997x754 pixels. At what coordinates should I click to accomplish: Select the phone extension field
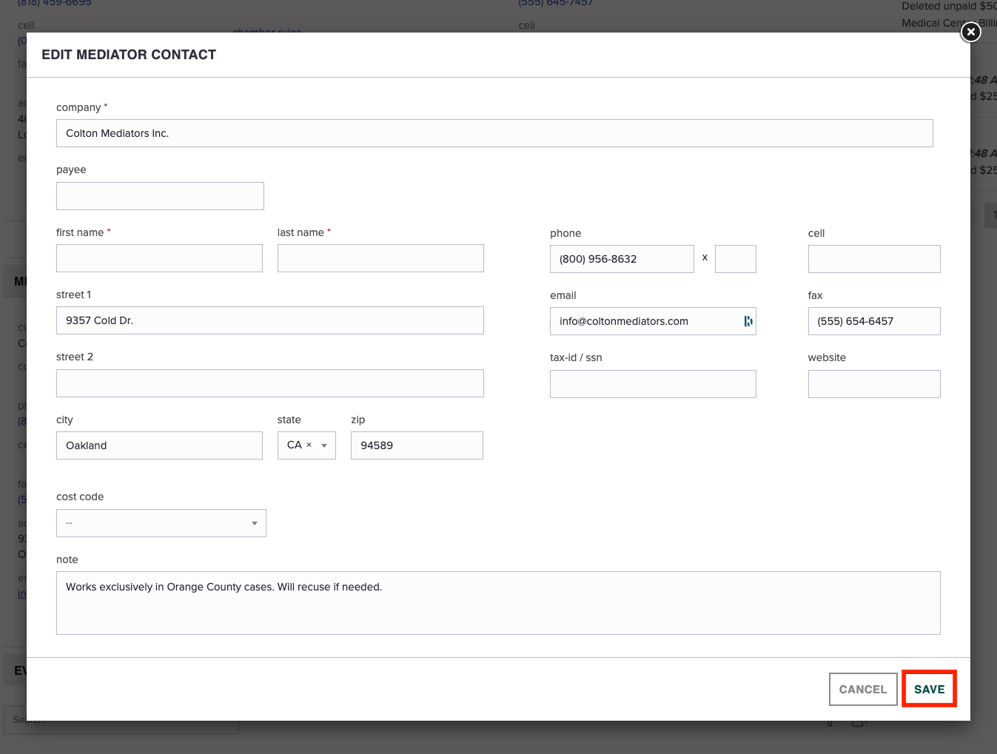click(x=736, y=259)
